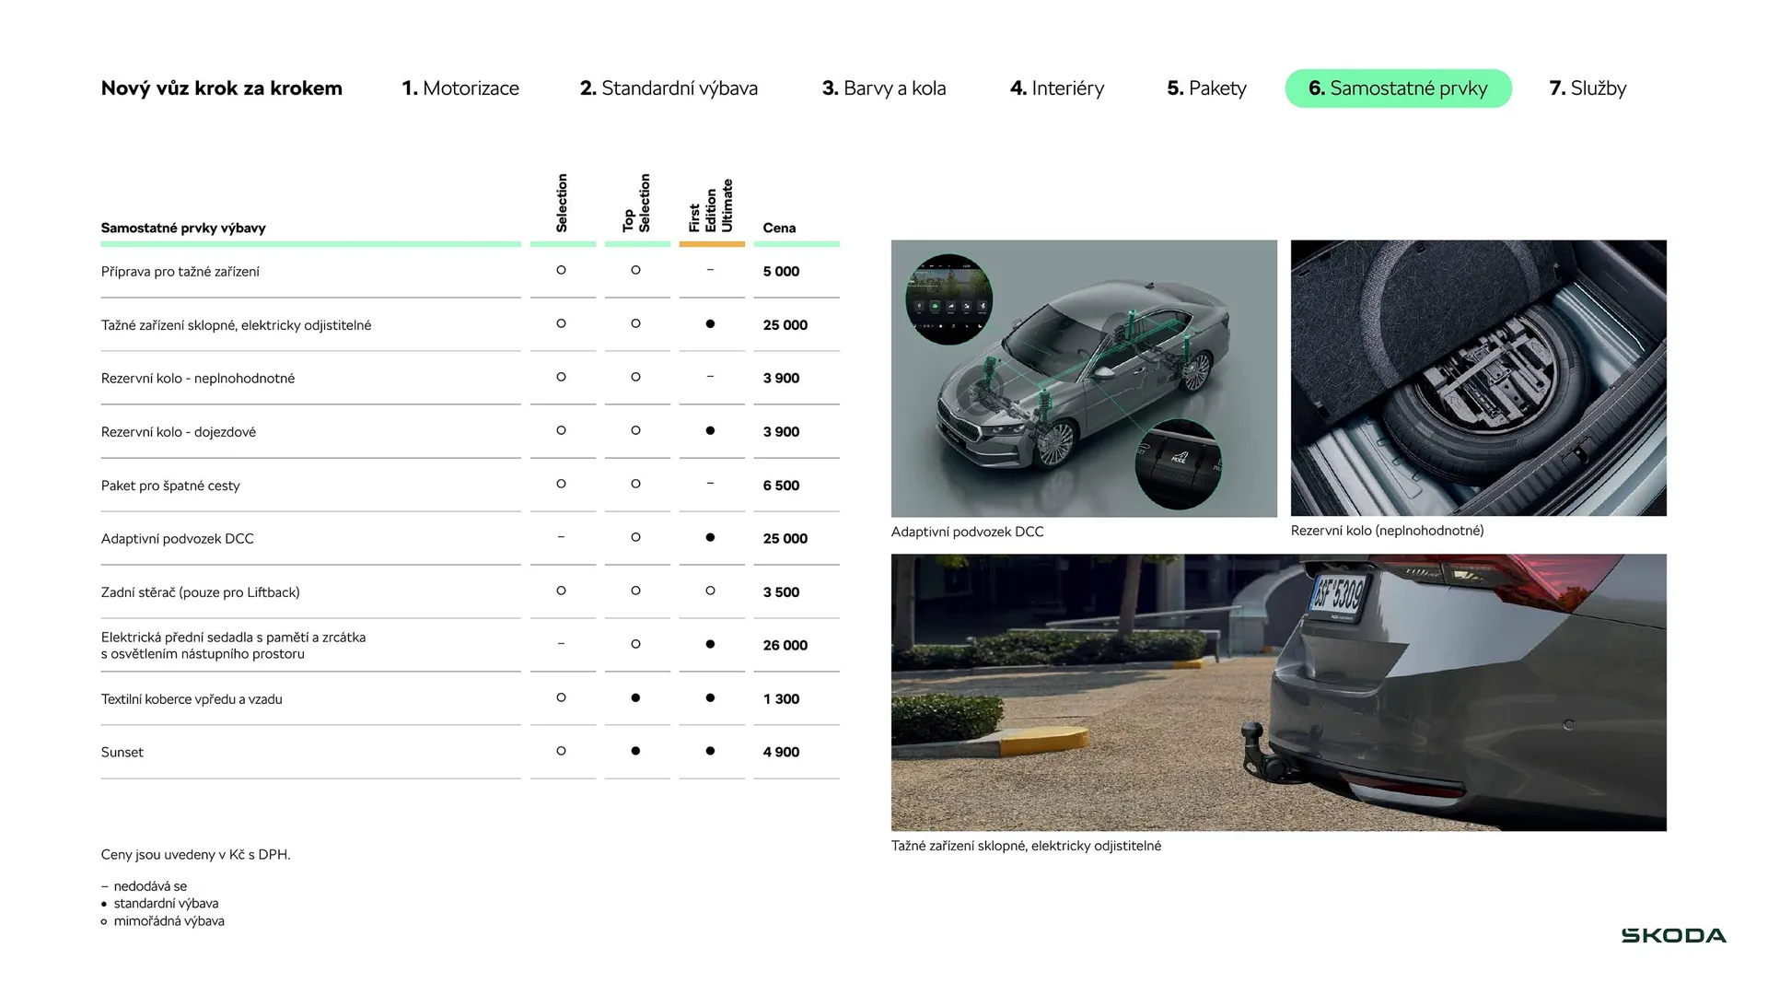Click Selection circle for Zadní stěrač
The width and height of the screenshot is (1768, 995).
point(562,591)
